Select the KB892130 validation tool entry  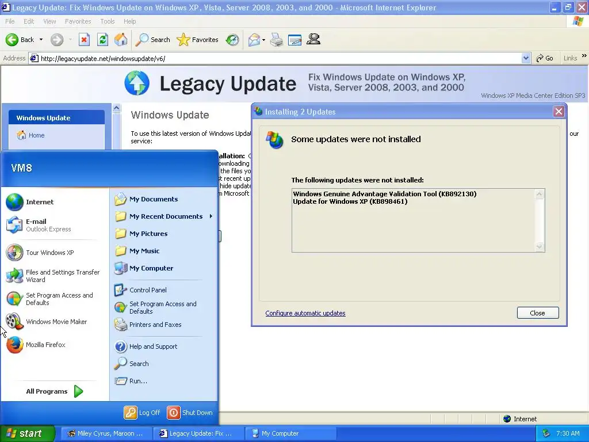point(385,194)
